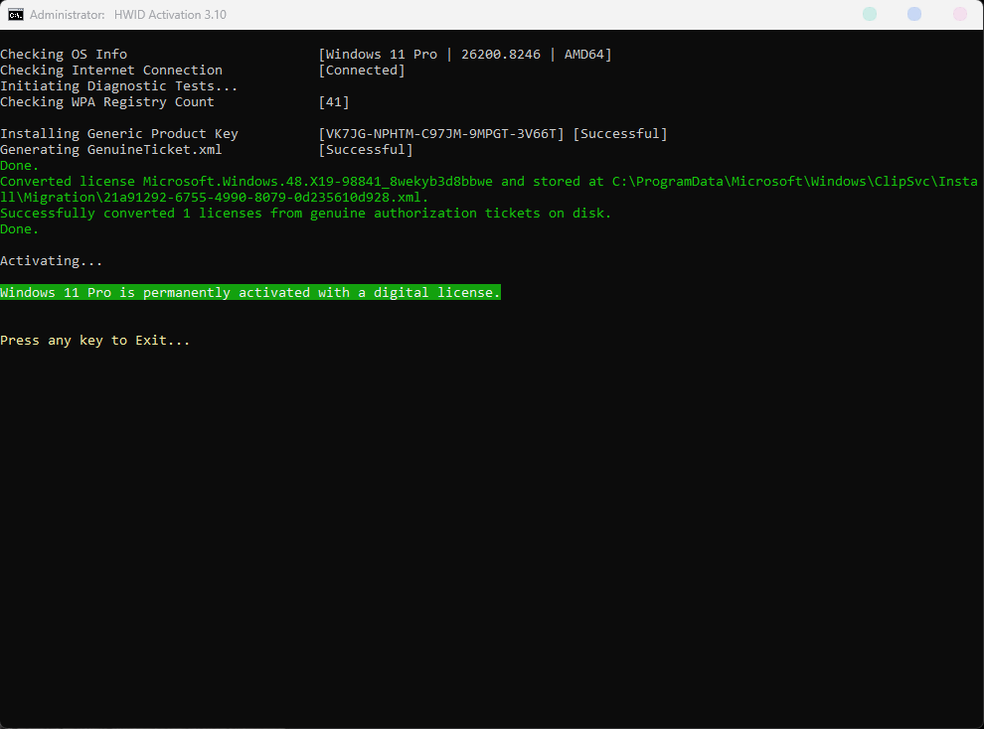The height and width of the screenshot is (729, 984).
Task: Click "[Successful]" on the GenuineTicket.xml line
Action: tap(366, 150)
